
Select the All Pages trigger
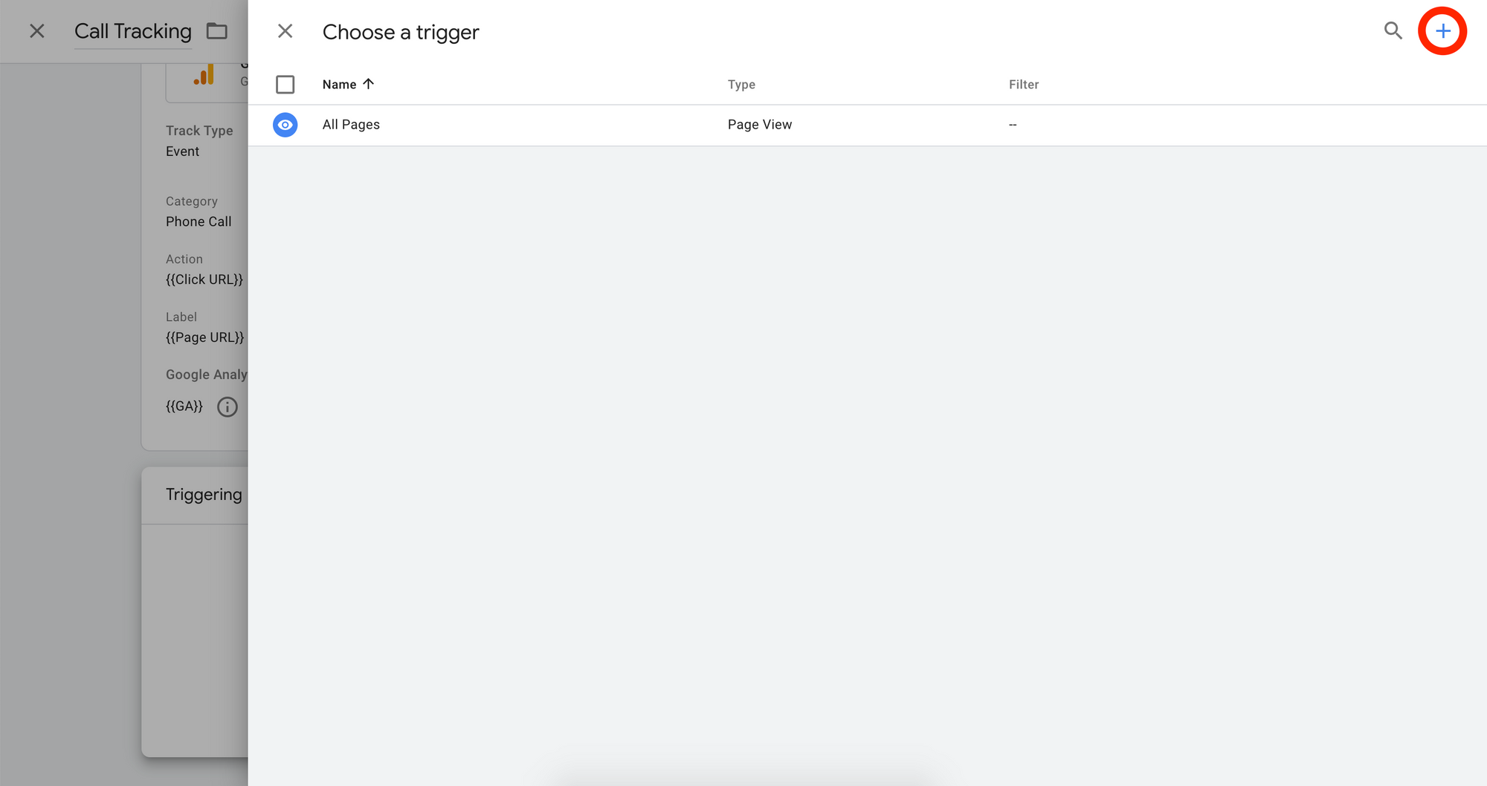[x=867, y=125]
